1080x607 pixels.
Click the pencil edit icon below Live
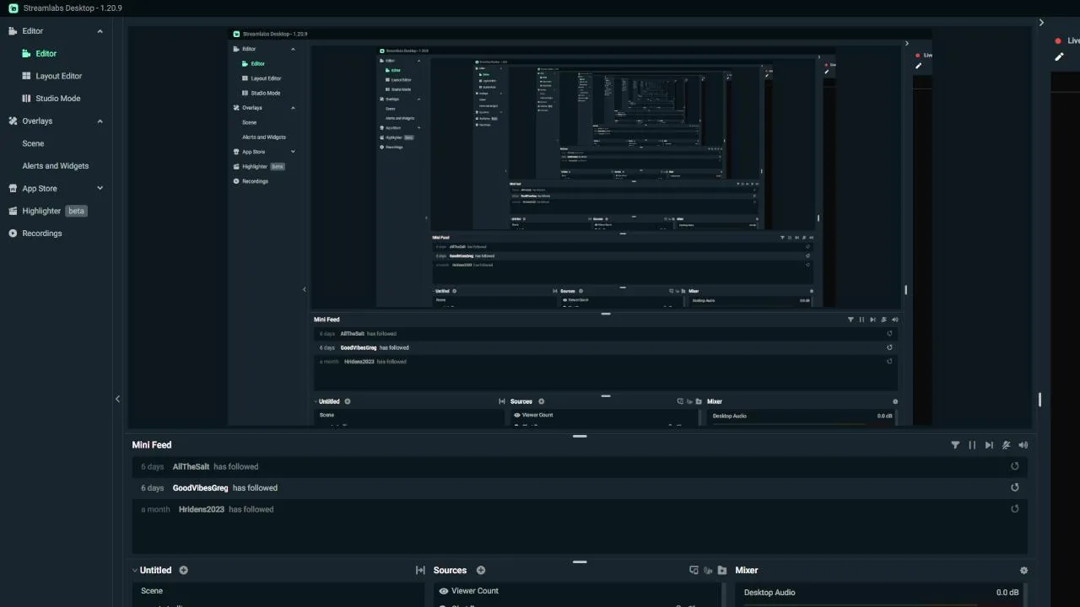coord(1060,57)
